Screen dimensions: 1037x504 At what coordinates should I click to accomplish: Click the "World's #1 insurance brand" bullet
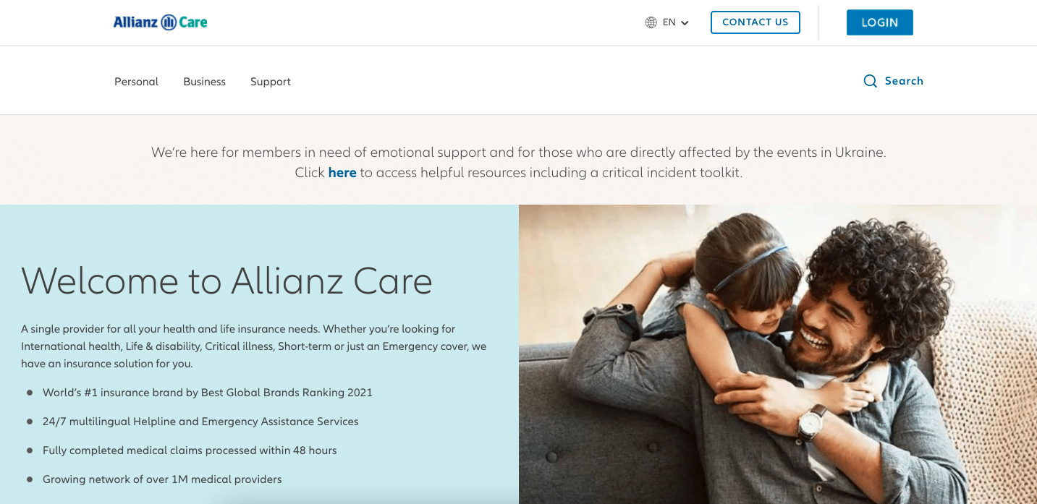tap(207, 393)
